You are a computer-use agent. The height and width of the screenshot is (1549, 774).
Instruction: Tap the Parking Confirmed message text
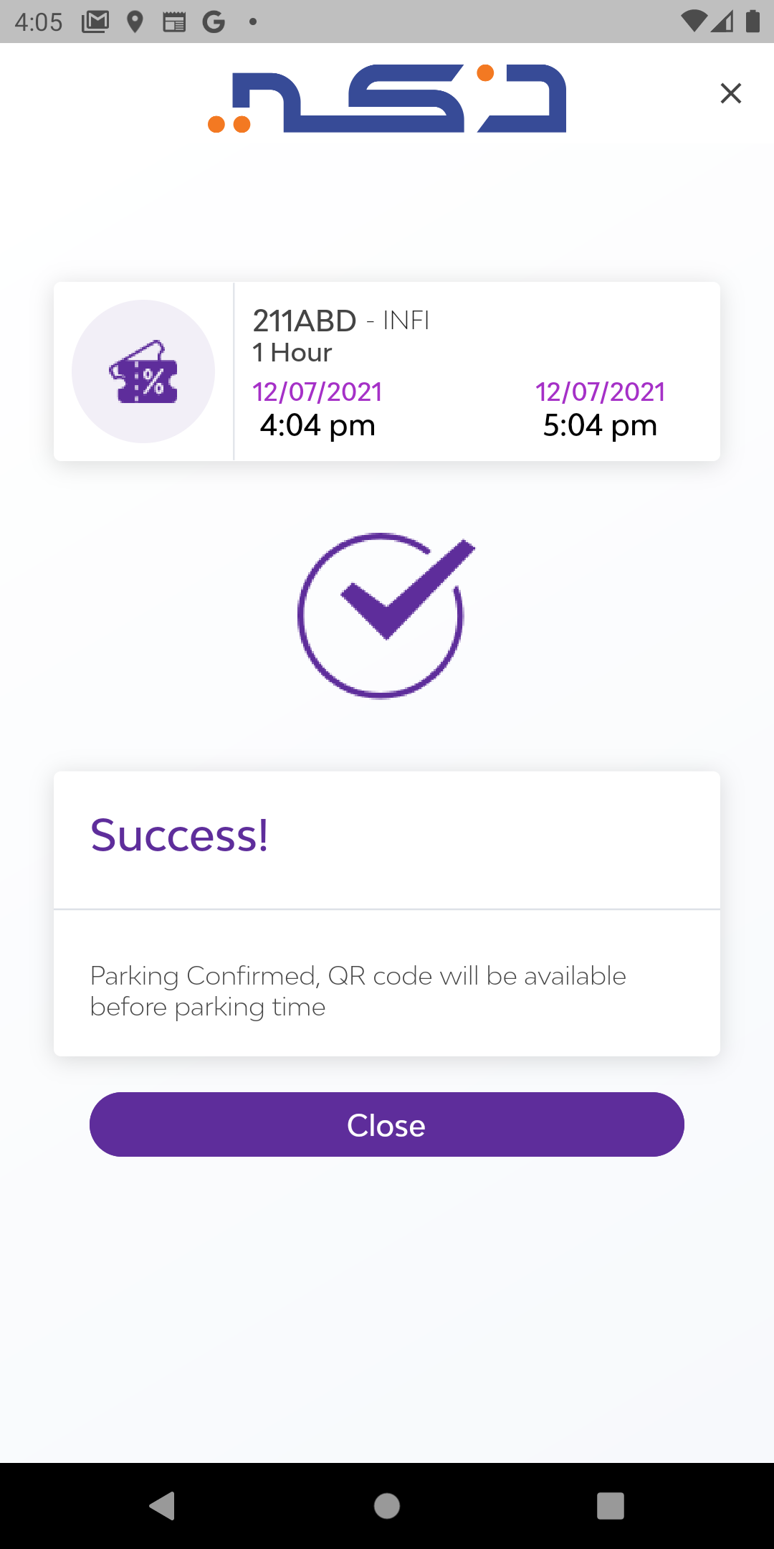(x=358, y=991)
